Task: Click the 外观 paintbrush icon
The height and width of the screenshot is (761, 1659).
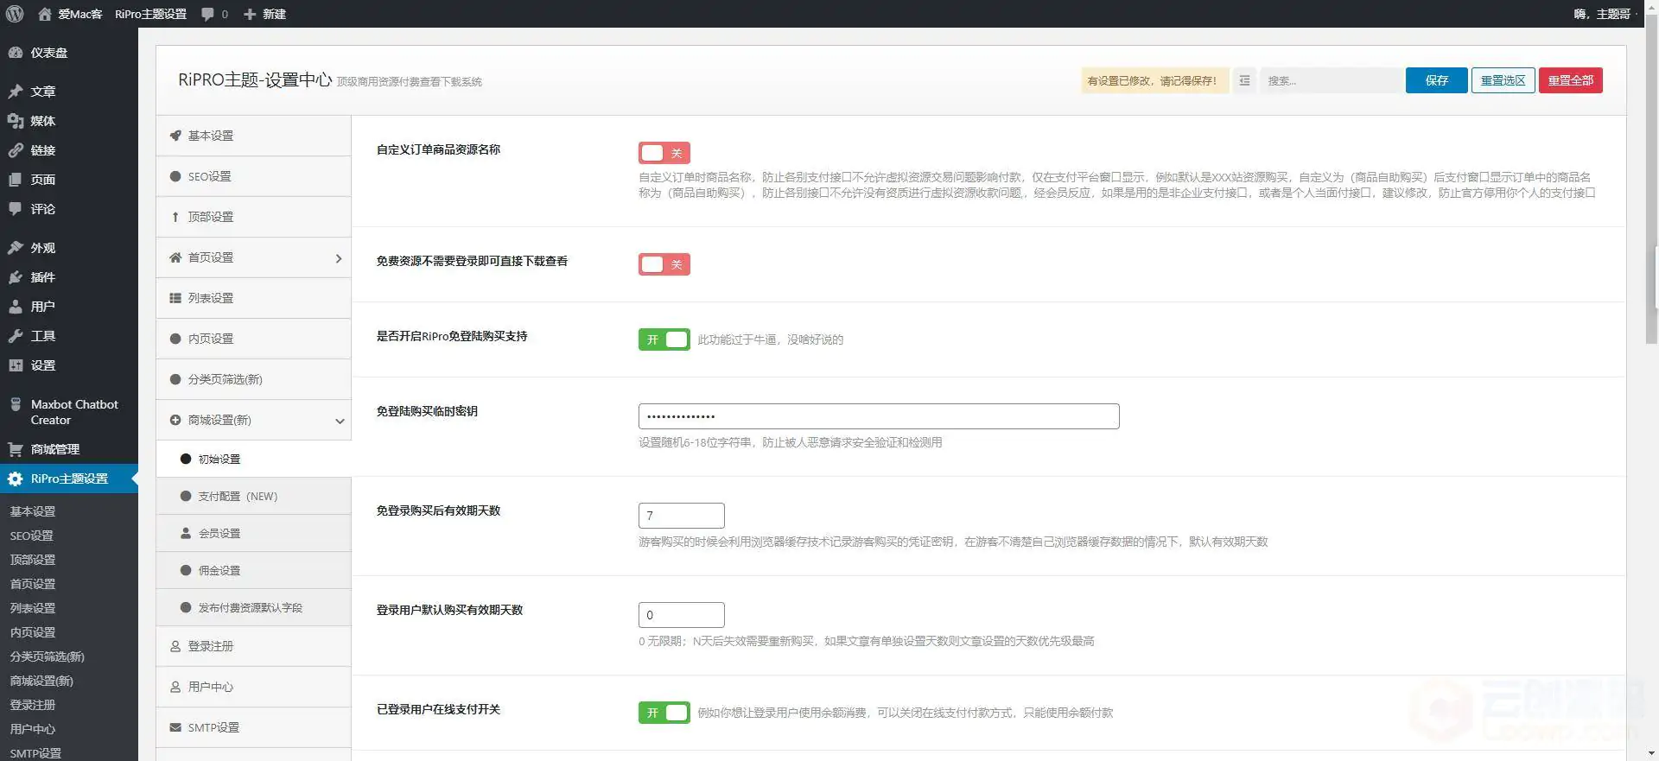Action: pyautogui.click(x=16, y=248)
